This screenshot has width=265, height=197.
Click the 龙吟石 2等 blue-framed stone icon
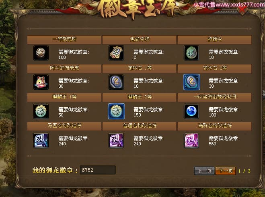191,82
